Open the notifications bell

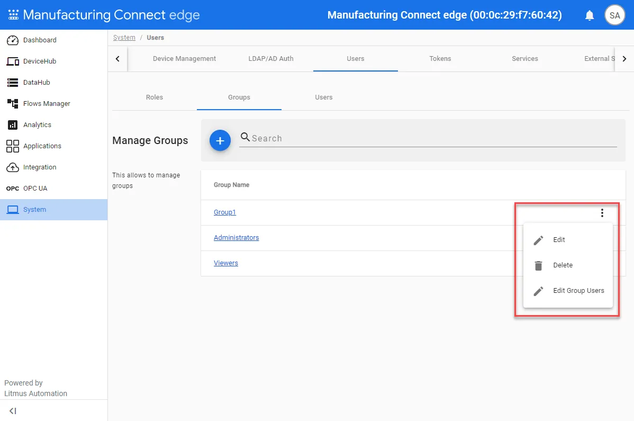point(590,15)
